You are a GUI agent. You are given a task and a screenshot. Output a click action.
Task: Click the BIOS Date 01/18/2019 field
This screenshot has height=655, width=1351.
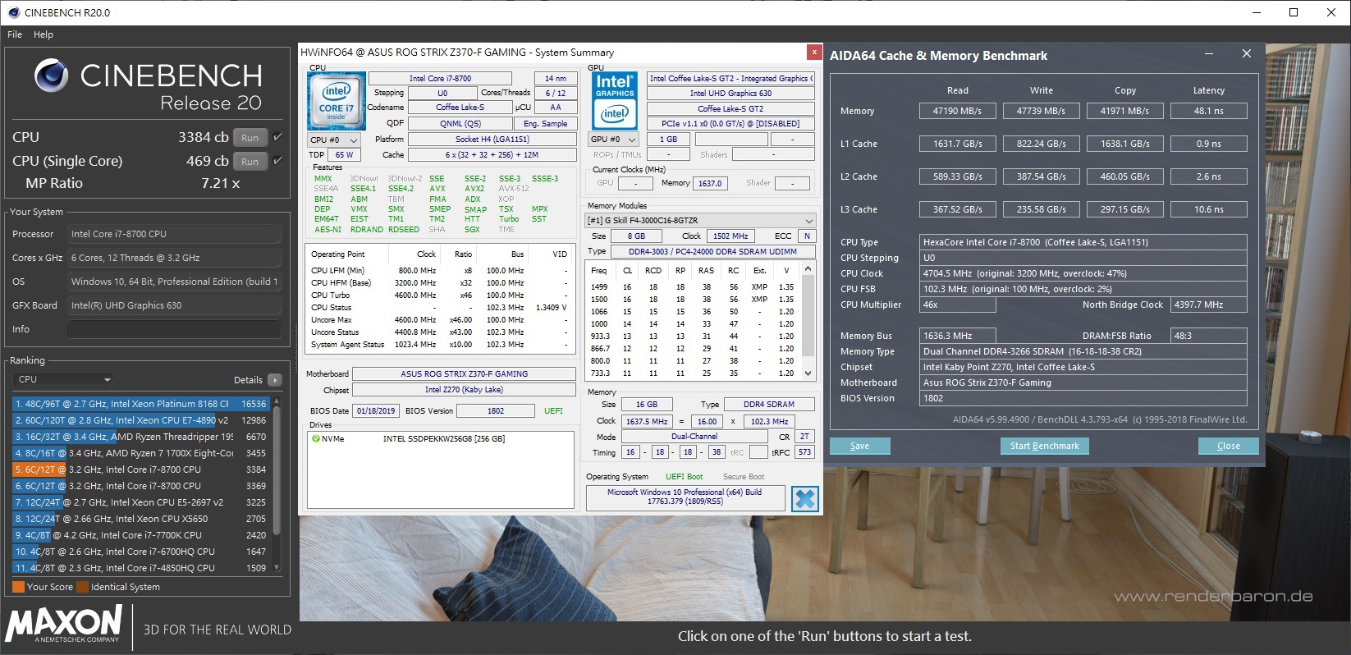(x=376, y=411)
